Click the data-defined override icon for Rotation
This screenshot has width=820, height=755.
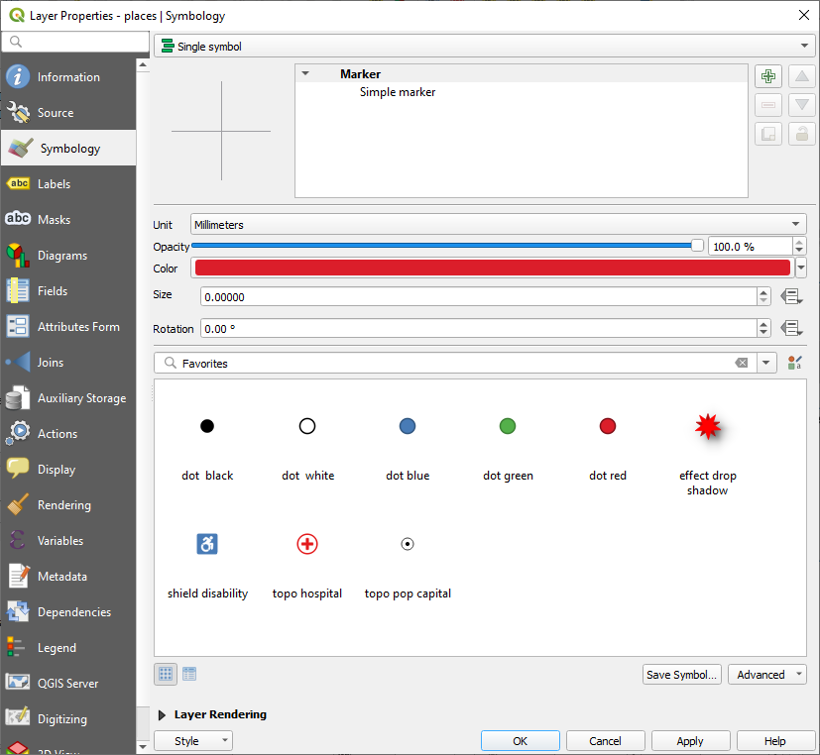point(790,328)
